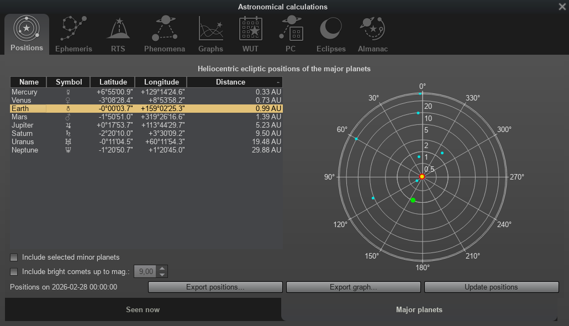Open the RTS rise-transit-set icon

[x=118, y=34]
